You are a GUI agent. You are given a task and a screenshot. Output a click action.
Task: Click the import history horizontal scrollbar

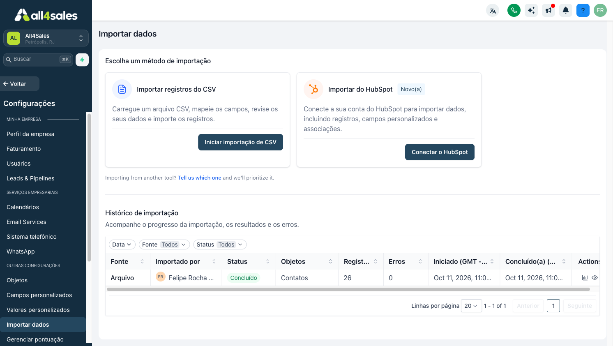click(348, 289)
